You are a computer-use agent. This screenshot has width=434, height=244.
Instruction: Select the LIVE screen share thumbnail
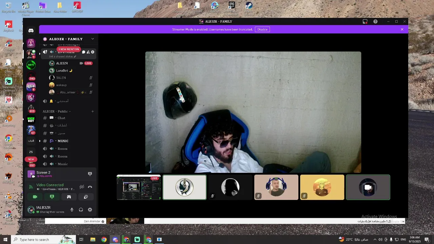pyautogui.click(x=139, y=187)
